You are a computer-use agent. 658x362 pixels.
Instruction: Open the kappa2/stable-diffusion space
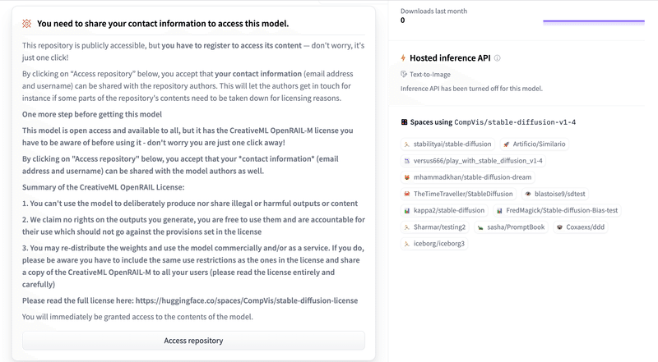point(444,210)
